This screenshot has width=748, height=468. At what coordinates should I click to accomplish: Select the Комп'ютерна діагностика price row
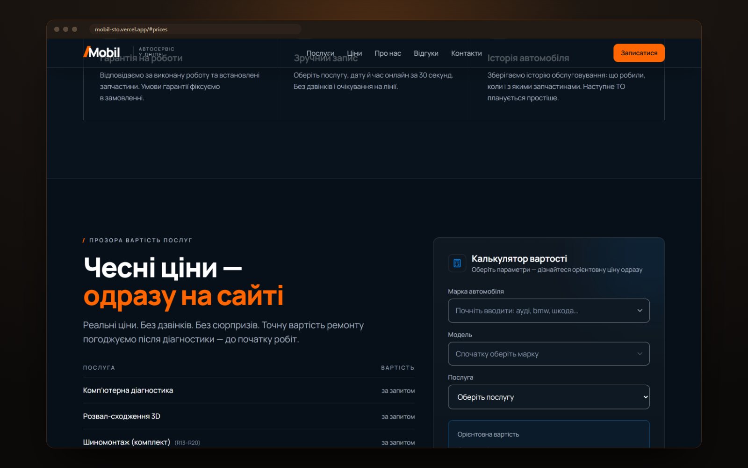[x=249, y=390]
